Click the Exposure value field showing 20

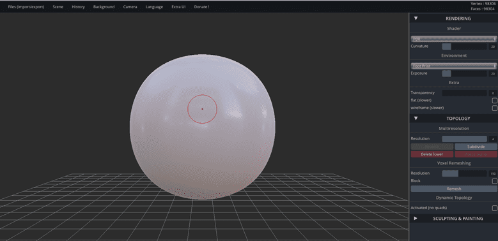click(x=493, y=73)
